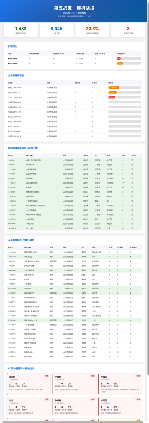Click the 2026年09月22日 每日播报 date line
The height and width of the screenshot is (423, 149).
[74, 13]
